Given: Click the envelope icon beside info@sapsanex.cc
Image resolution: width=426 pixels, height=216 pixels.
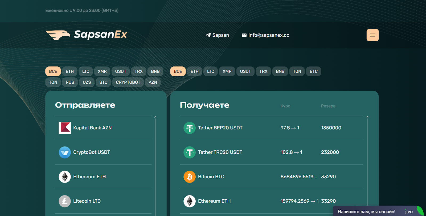Looking at the screenshot, I should point(244,35).
